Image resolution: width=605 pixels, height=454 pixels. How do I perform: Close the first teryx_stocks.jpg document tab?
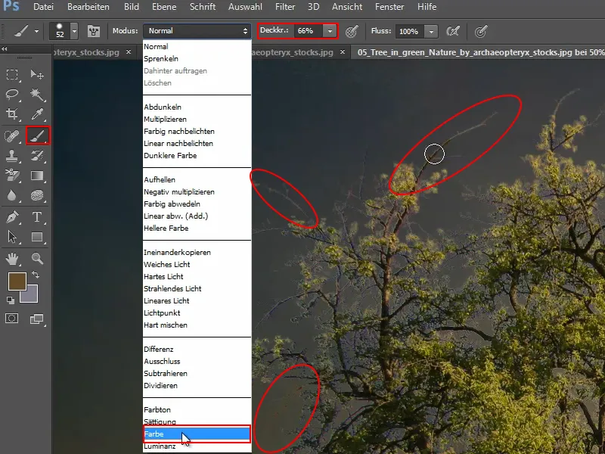(x=129, y=52)
